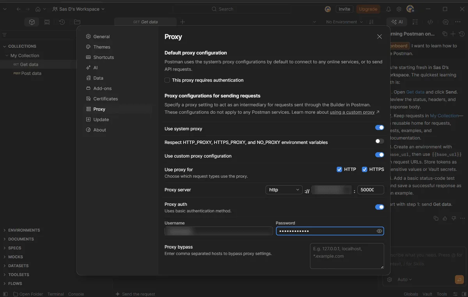Open the AI panel button
The height and width of the screenshot is (297, 468).
(x=397, y=22)
